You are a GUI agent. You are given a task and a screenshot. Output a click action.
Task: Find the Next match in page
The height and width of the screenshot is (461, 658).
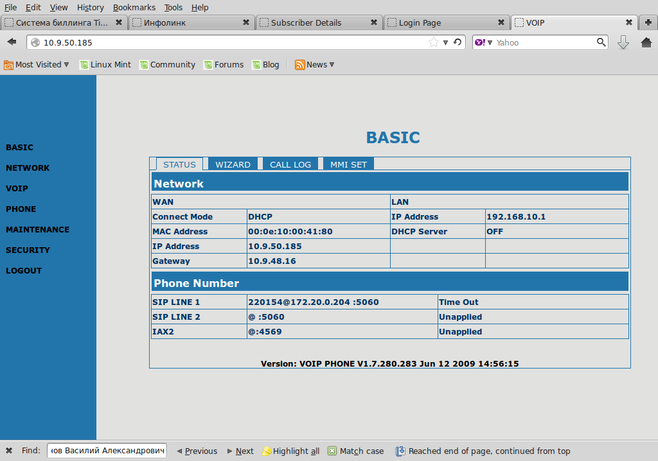(x=240, y=451)
